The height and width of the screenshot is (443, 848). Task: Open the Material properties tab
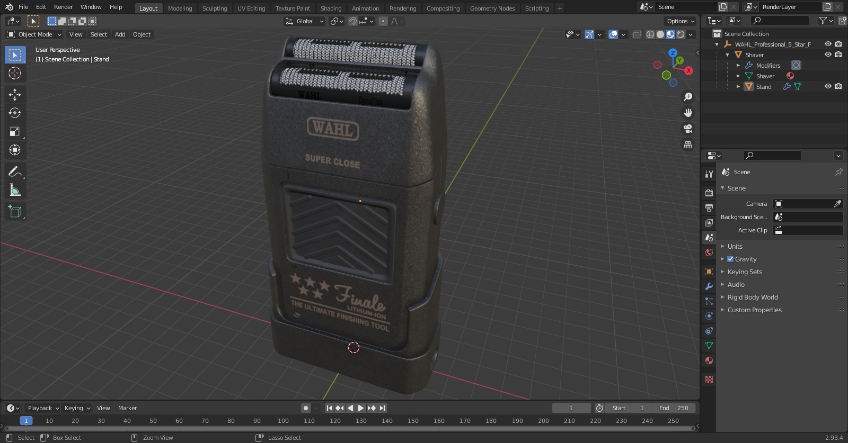[709, 360]
